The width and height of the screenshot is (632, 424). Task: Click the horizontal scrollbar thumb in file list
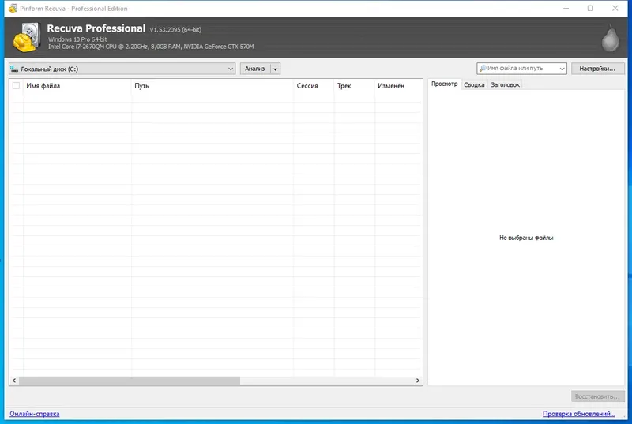tap(130, 381)
